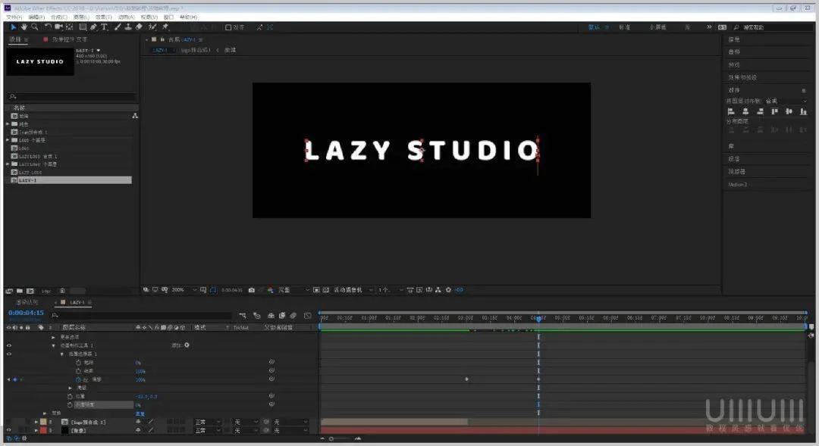Screen dimensions: 819x446
Task: Open the blend mode dropdown for 背景 layer
Action: coord(207,430)
